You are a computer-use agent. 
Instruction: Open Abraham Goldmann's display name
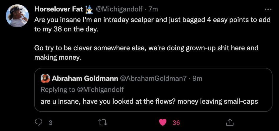[85, 78]
